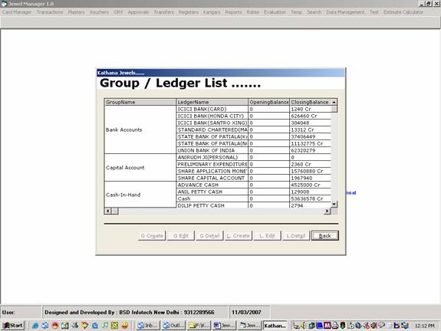Screen dimensions: 441x331
Task: Click the G Edit button
Action: 181,236
